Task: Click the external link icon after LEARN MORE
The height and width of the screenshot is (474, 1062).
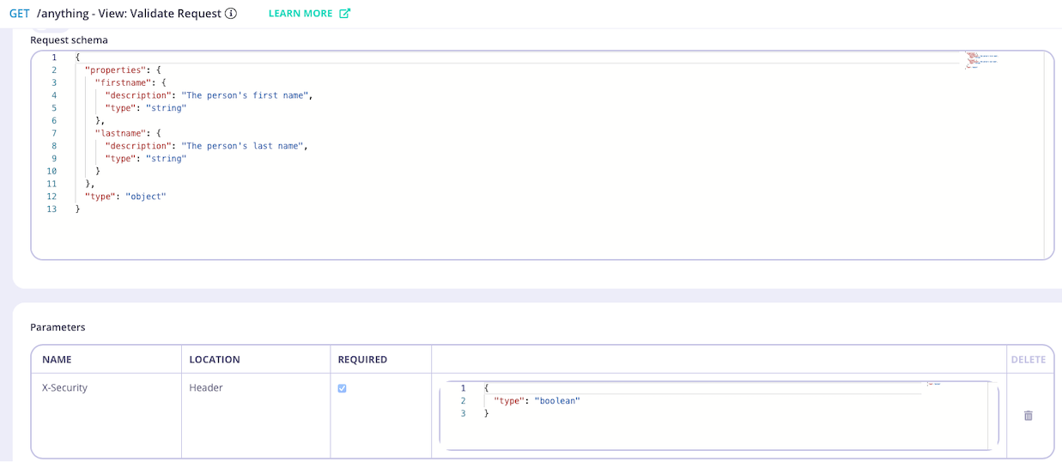Action: tap(345, 14)
